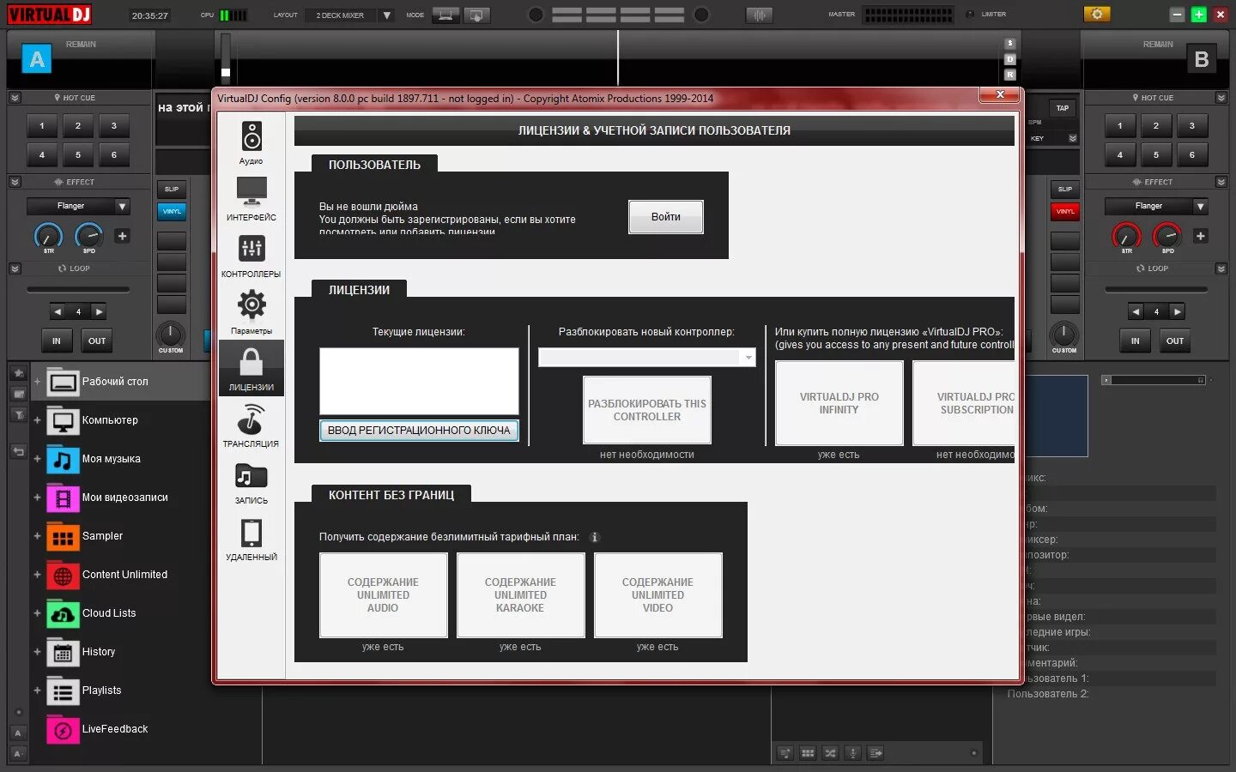The width and height of the screenshot is (1236, 772).
Task: Open Мои видеозаписи folder
Action: click(x=125, y=498)
